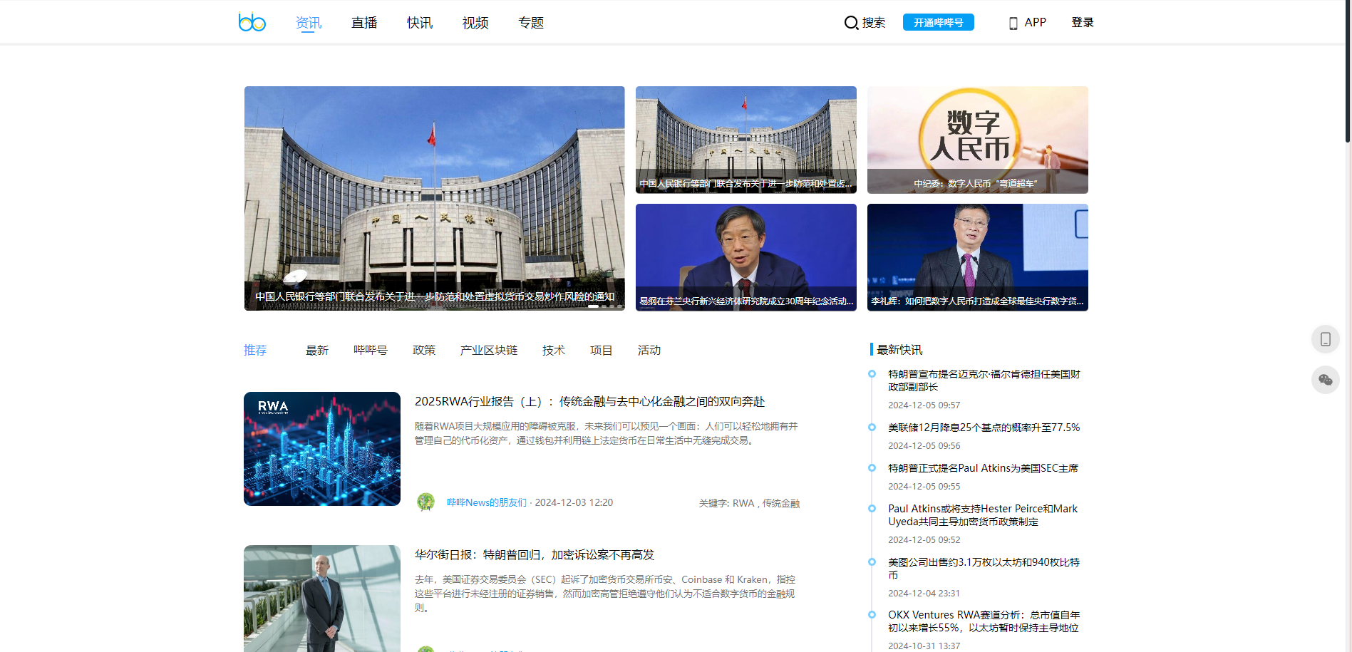Click the floating phone icon on right edge

(1326, 339)
